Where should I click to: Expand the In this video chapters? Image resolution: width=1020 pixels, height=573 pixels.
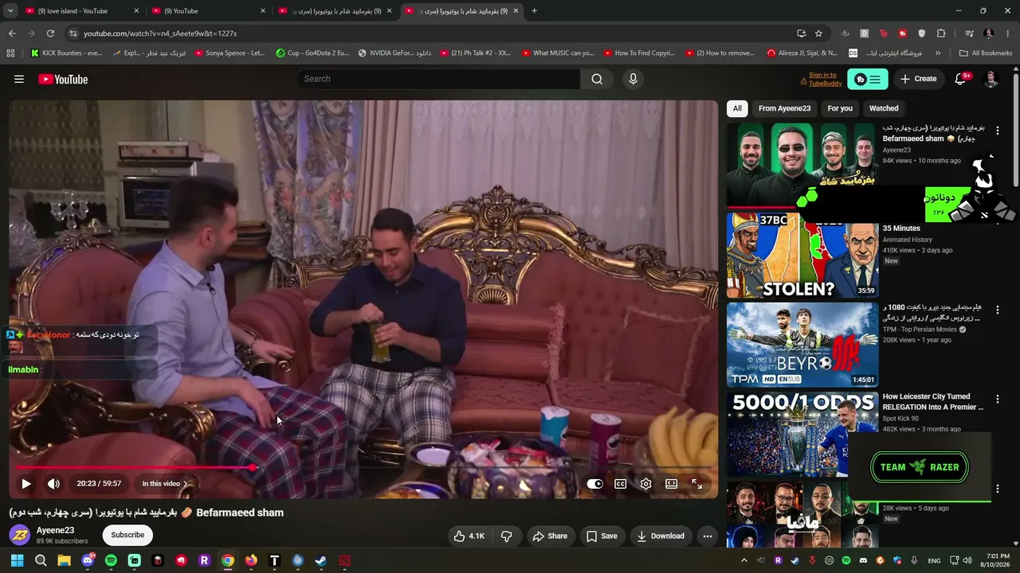point(164,484)
